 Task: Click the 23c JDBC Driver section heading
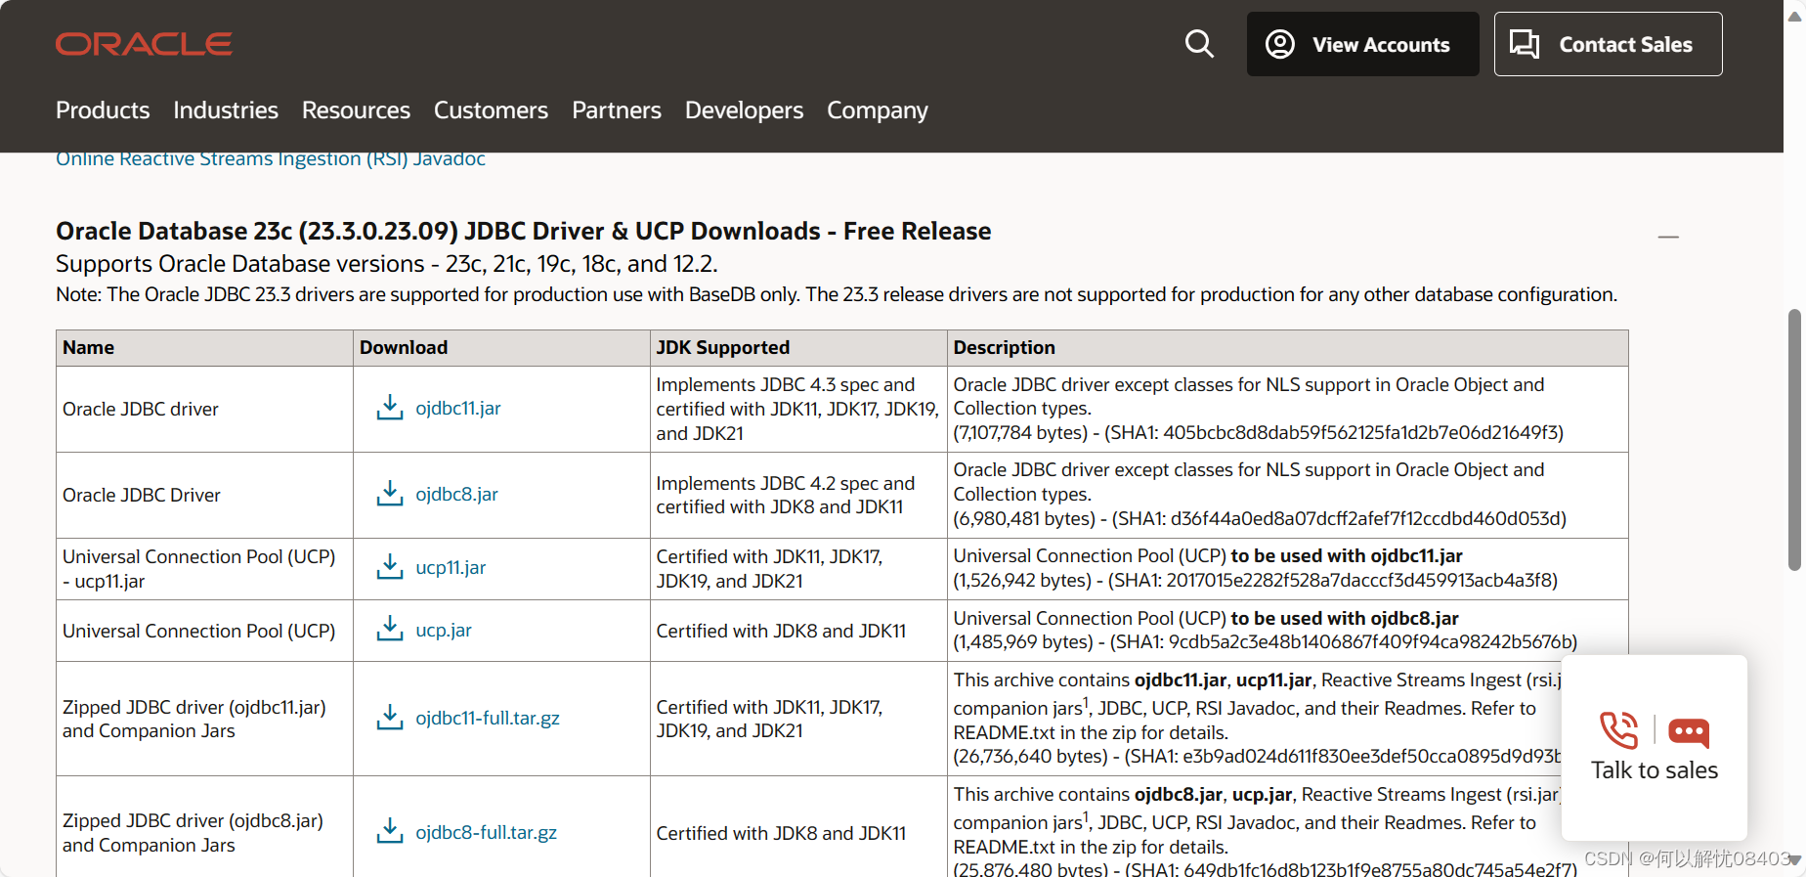[x=524, y=231]
